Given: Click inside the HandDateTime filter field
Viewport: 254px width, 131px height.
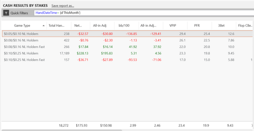Looking at the screenshot, I should [x=144, y=13].
